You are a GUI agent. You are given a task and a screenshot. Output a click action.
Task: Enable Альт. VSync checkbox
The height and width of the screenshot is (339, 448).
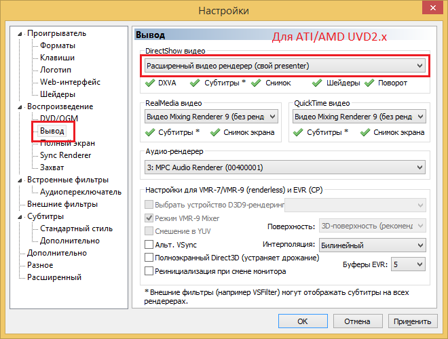[x=149, y=245]
